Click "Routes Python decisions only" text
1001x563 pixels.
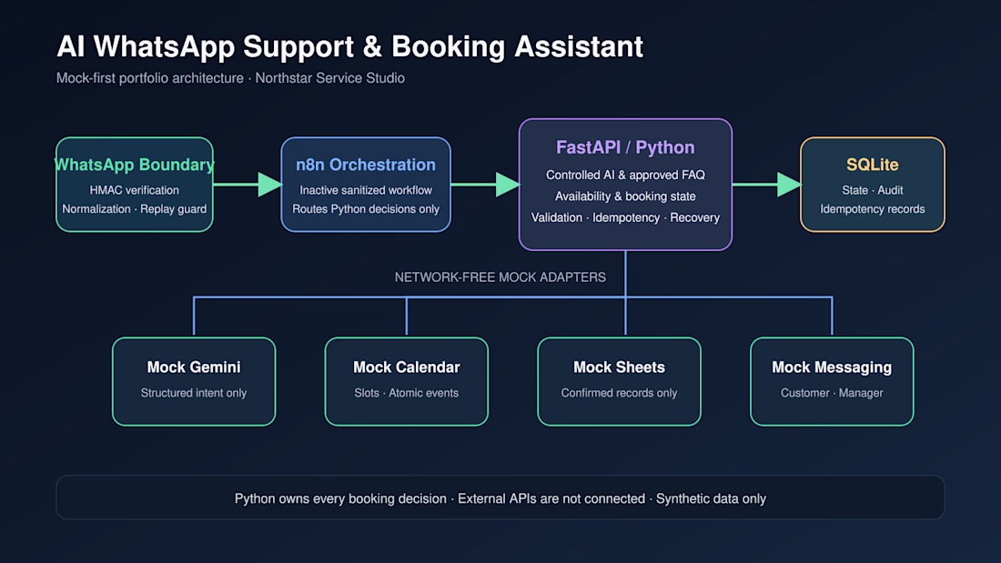366,208
